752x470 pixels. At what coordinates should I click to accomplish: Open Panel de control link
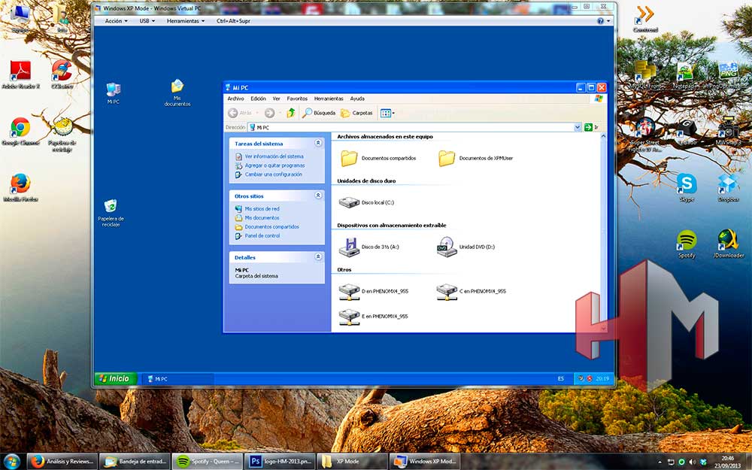pos(262,236)
